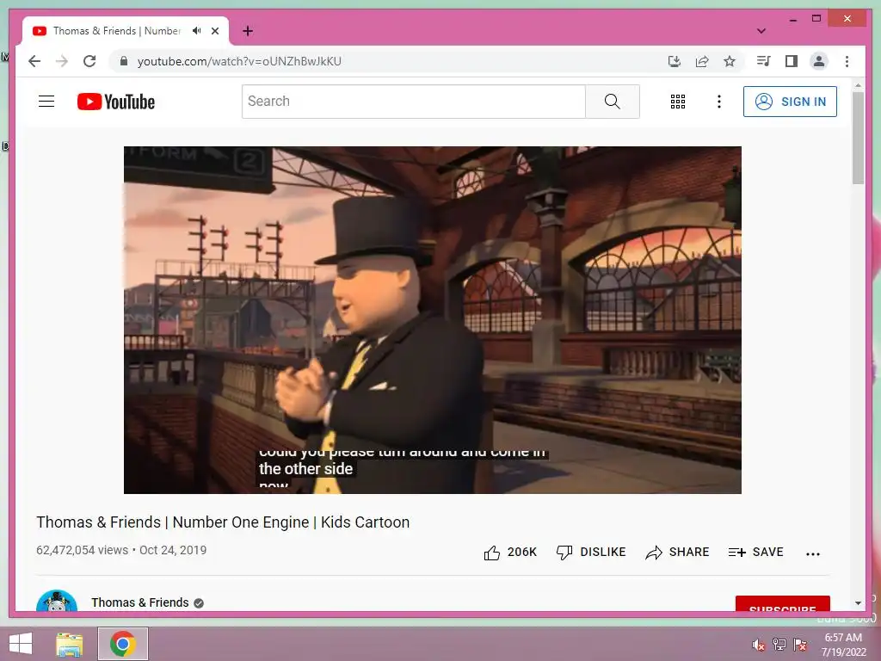The width and height of the screenshot is (881, 661).
Task: Toggle Chrome side panel icon
Action: click(792, 61)
